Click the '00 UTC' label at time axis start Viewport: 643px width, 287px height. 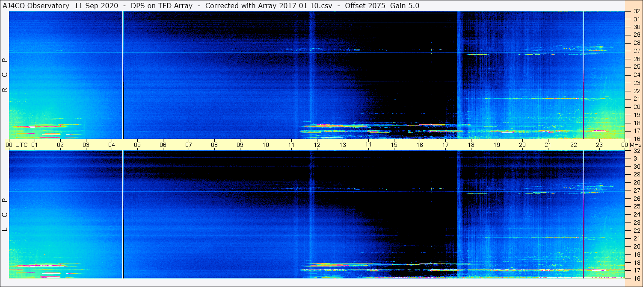16,145
